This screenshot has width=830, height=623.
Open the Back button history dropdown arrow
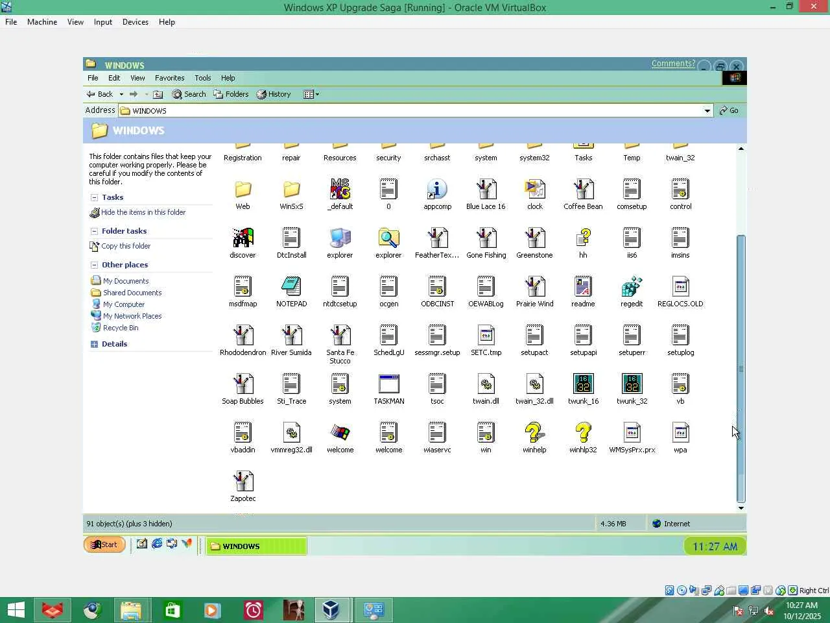pyautogui.click(x=121, y=94)
